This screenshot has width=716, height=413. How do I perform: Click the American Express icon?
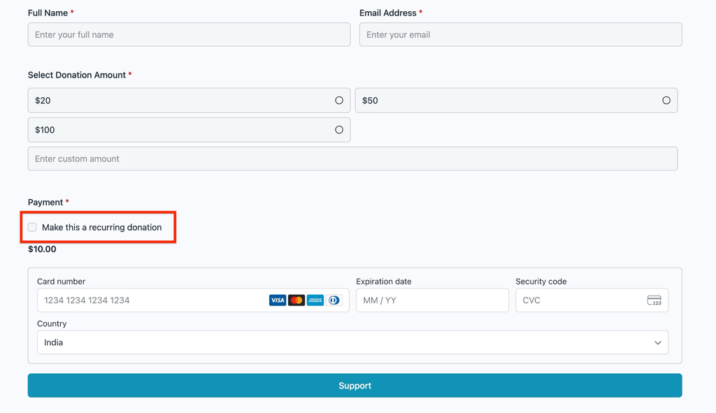coord(315,300)
